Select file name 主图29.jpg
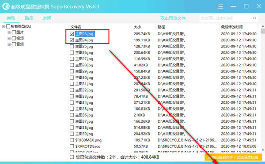The width and height of the screenshot is (265, 164). point(84,71)
